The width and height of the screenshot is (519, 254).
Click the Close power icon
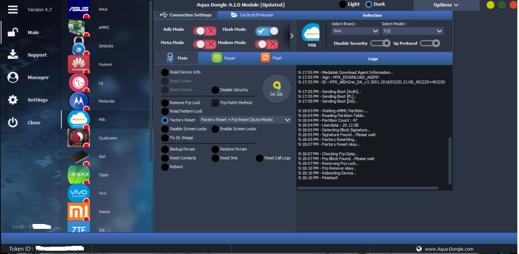click(13, 123)
